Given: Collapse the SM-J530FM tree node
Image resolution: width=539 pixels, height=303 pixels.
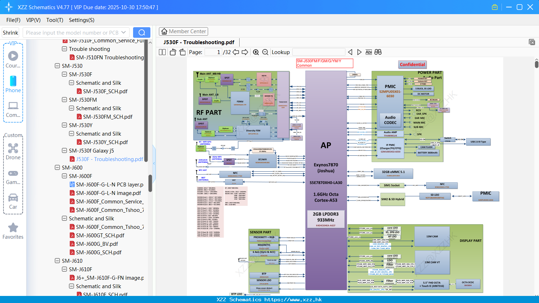Looking at the screenshot, I should 64,100.
